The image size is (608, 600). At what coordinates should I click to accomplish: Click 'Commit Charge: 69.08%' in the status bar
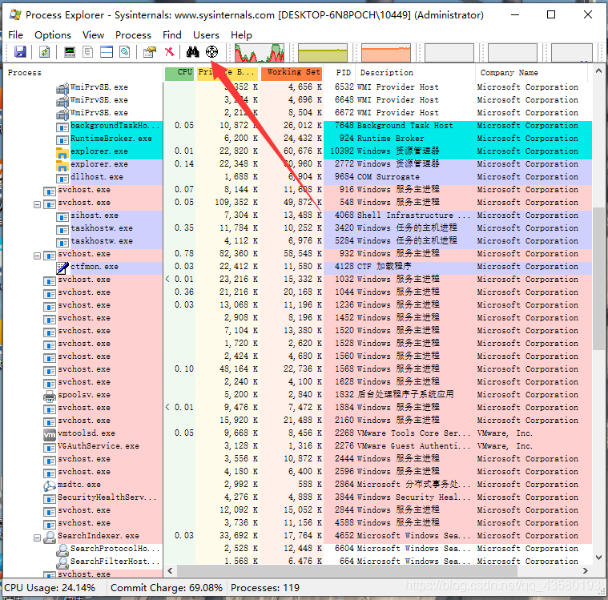coord(167,588)
